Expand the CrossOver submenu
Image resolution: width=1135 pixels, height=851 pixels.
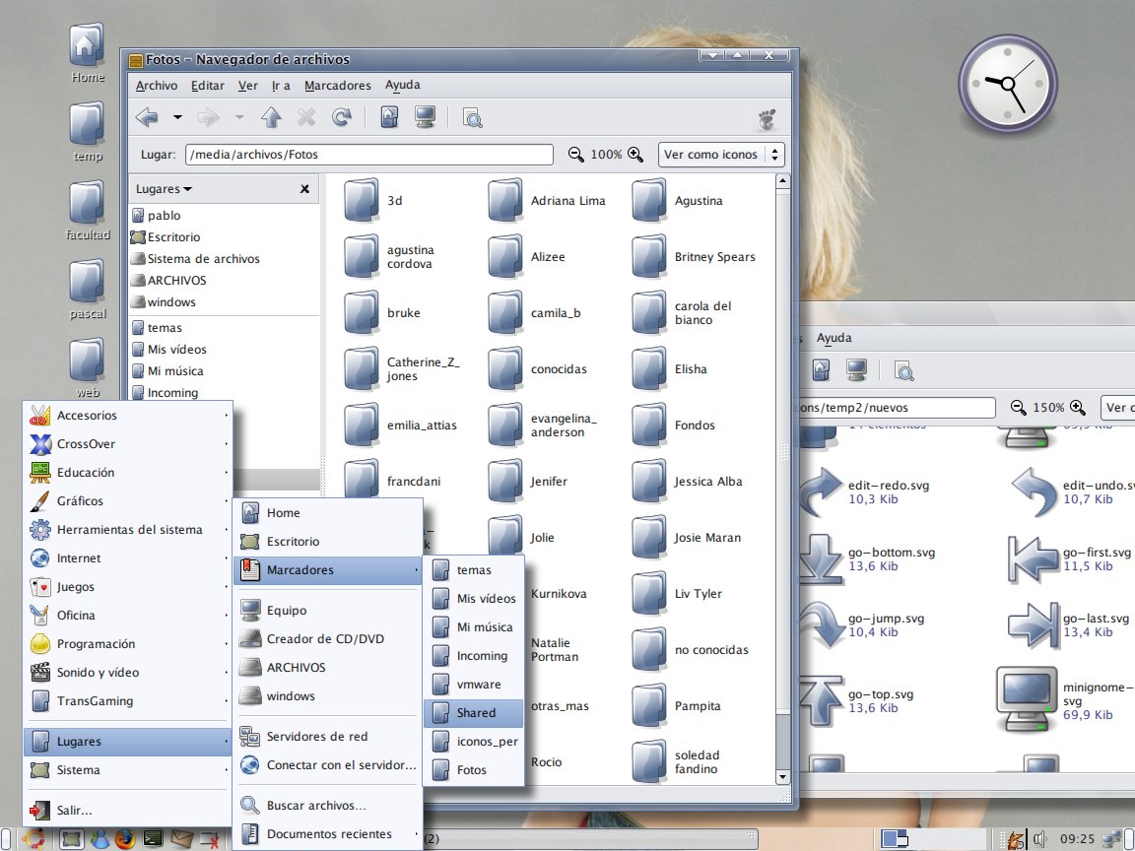click(x=128, y=443)
